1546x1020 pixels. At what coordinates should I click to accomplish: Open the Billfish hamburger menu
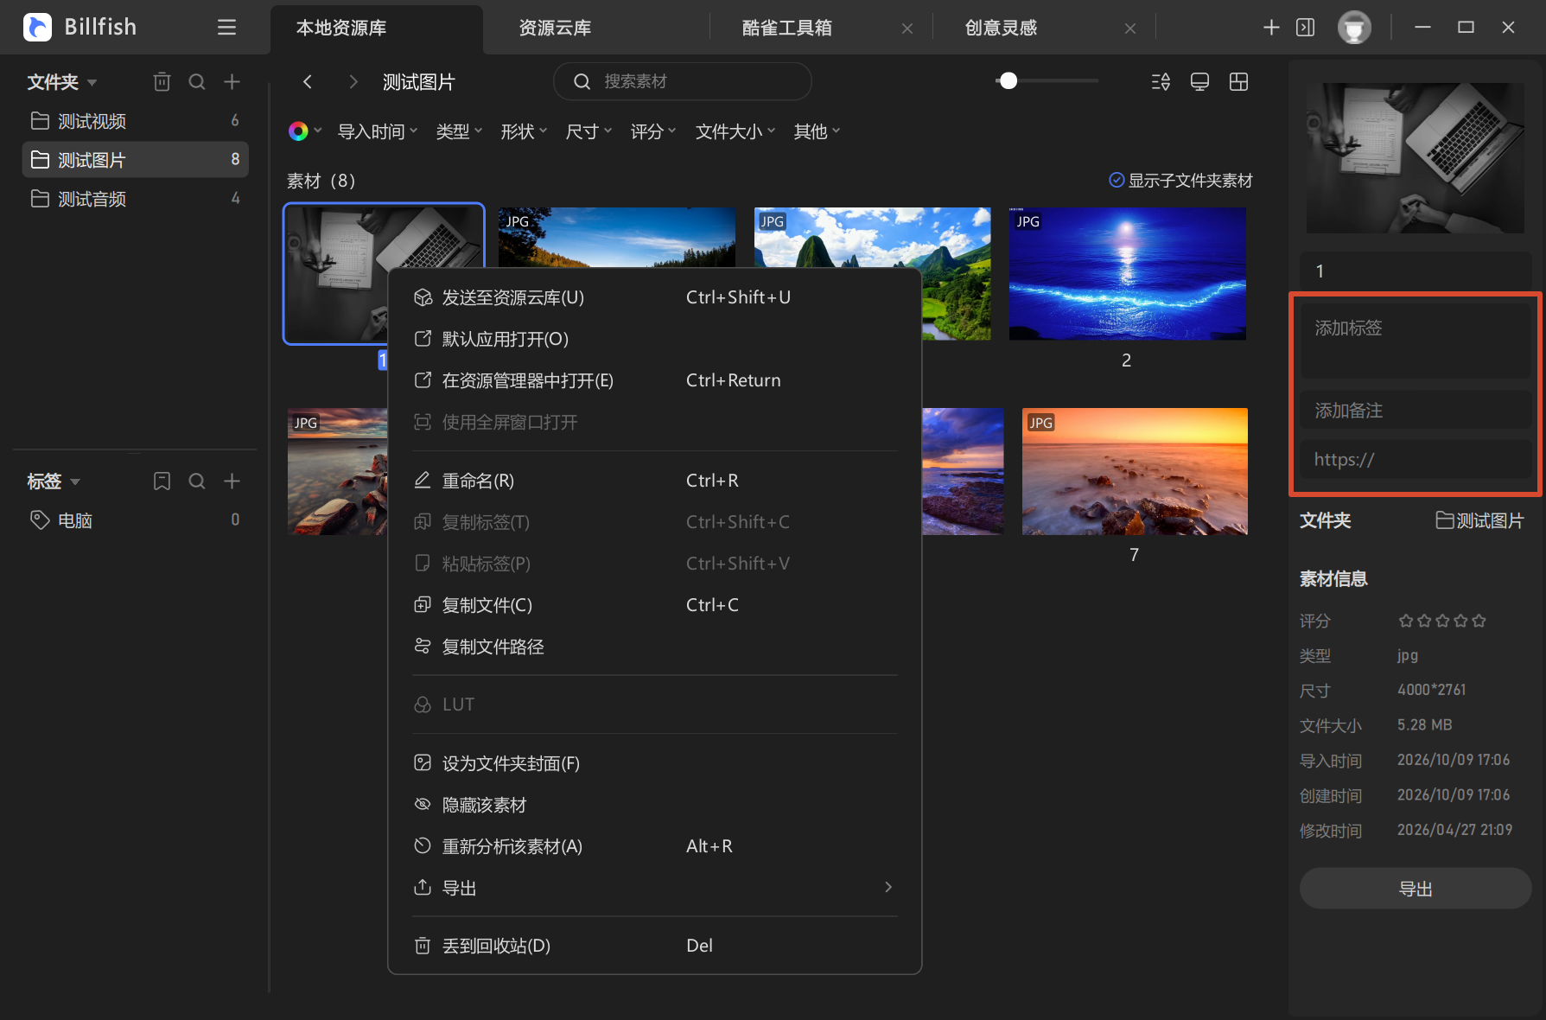coord(226,28)
